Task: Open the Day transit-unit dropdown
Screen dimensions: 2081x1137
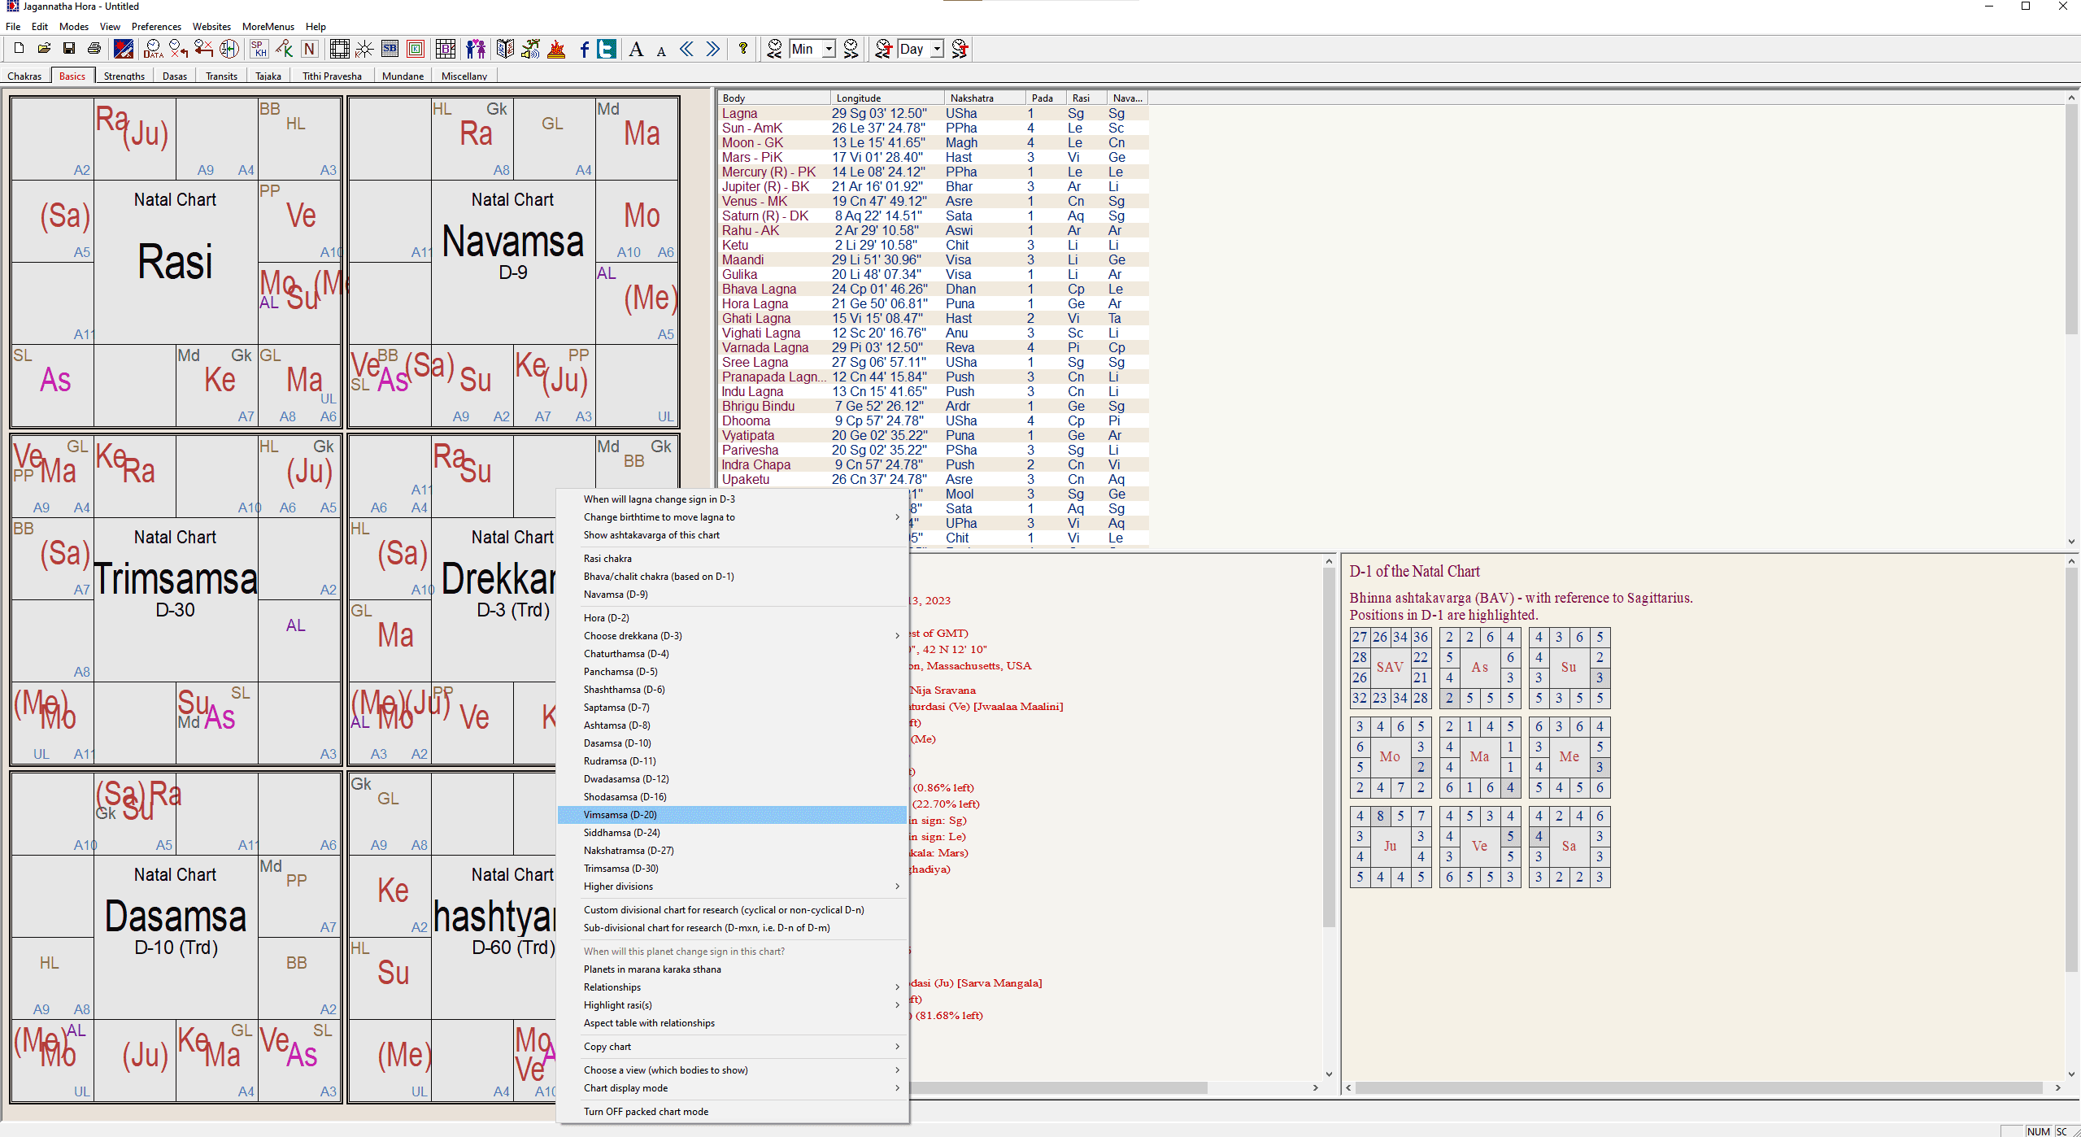Action: tap(937, 49)
